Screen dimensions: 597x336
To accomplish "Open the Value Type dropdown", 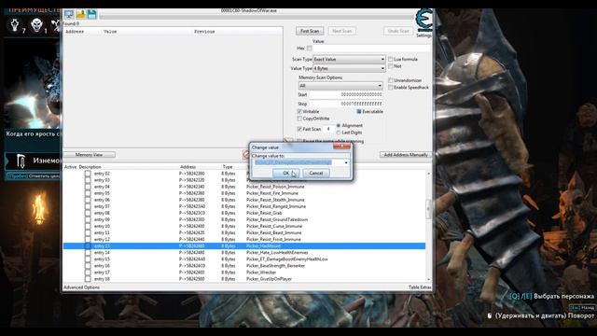I will click(349, 68).
